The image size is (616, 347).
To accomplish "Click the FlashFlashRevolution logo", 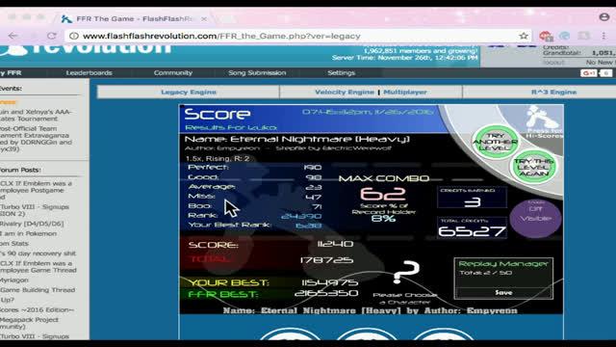I will 86,49.
